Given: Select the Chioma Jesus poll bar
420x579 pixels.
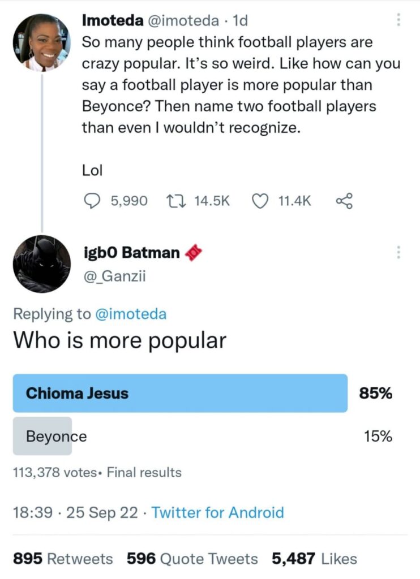Looking at the screenshot, I should 180,393.
